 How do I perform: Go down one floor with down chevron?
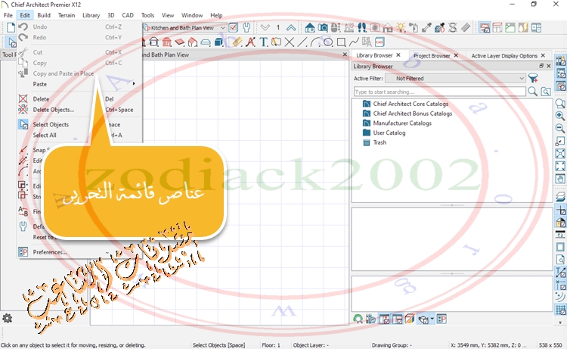(x=265, y=27)
